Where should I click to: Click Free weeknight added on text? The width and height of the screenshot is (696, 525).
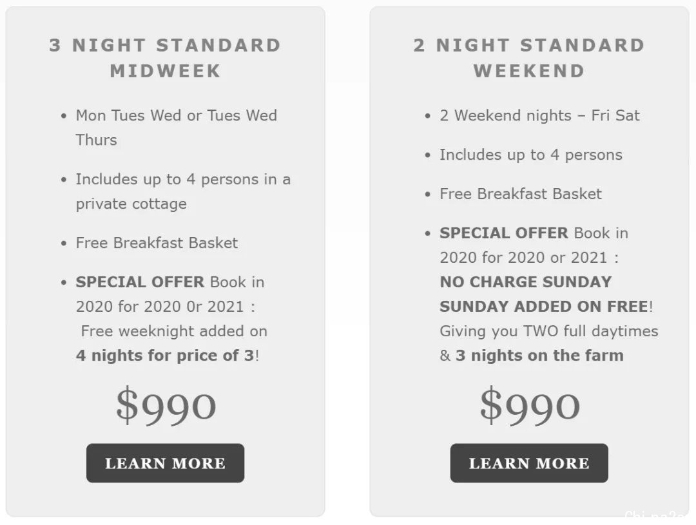click(x=174, y=331)
